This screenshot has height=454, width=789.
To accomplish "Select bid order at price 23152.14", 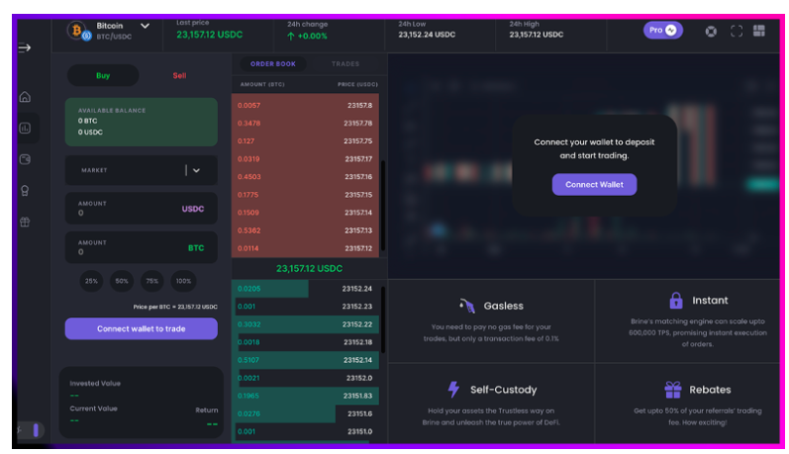I will (x=305, y=360).
